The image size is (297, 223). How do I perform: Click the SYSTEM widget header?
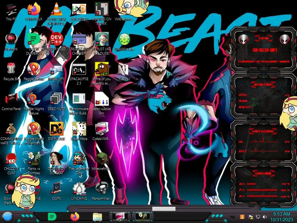point(263,84)
